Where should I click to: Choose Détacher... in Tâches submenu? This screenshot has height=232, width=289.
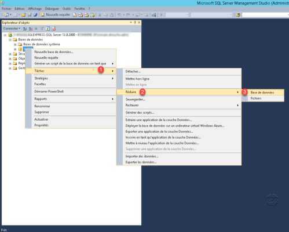[179, 71]
